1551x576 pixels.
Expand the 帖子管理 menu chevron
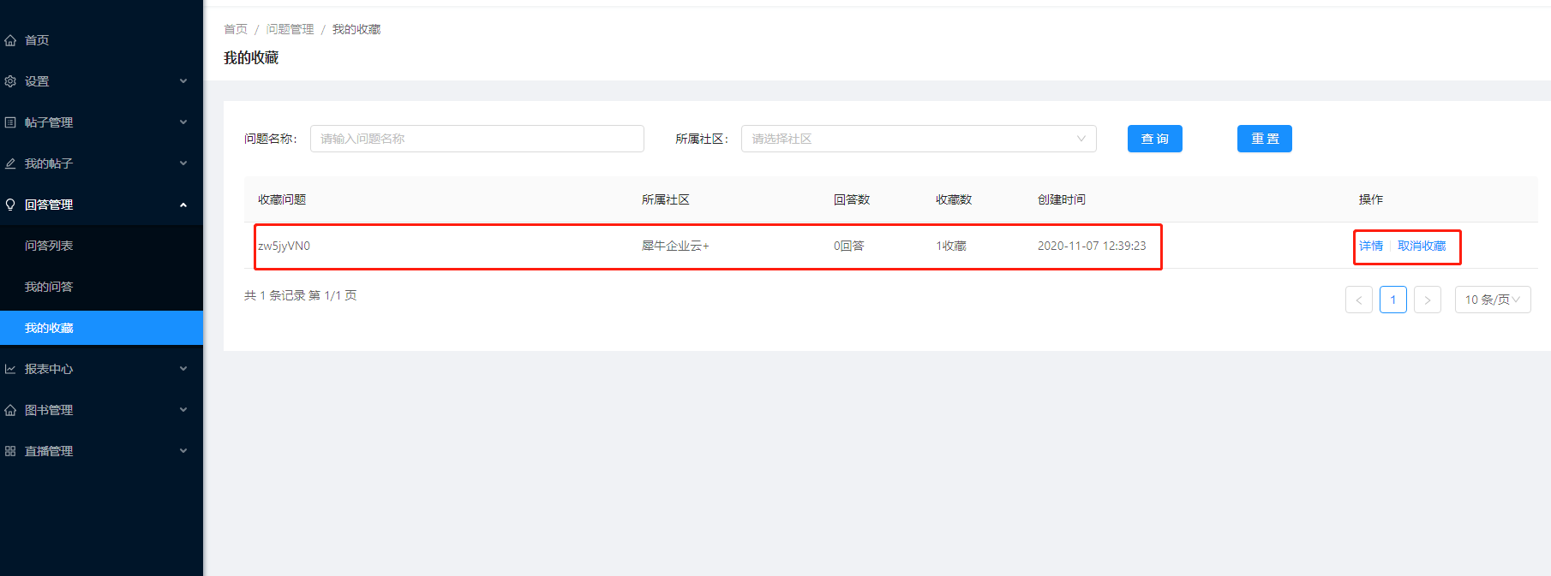pos(183,122)
